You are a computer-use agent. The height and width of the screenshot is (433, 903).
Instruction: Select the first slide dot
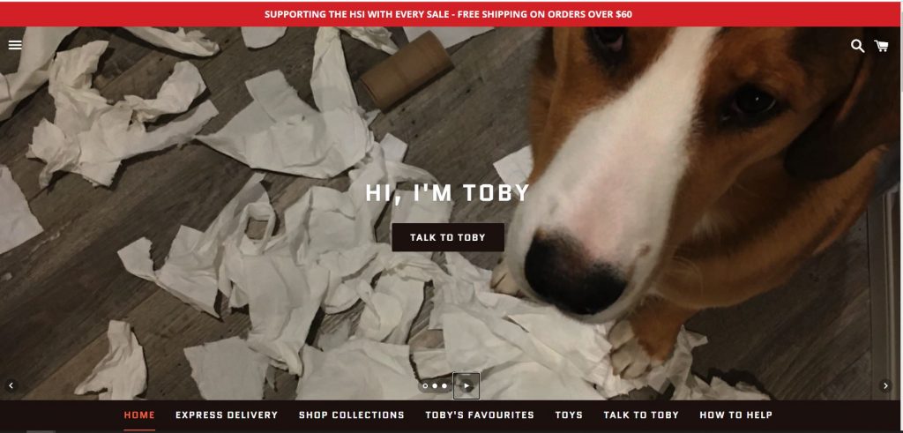point(426,385)
